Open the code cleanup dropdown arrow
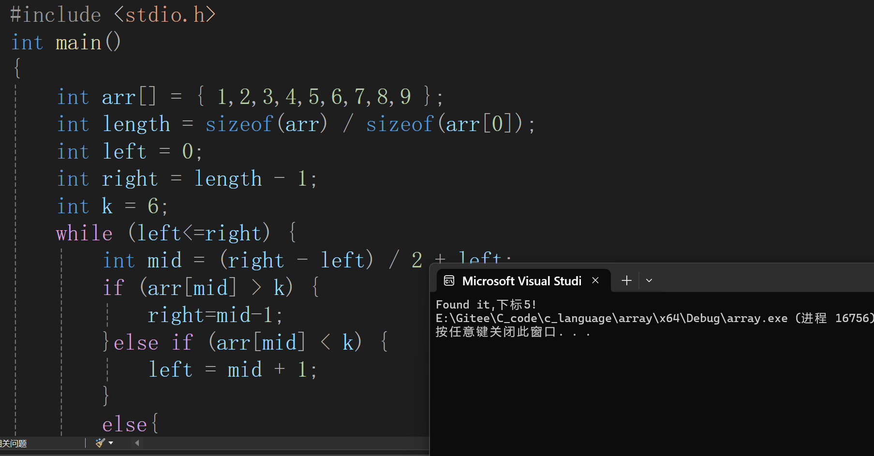 coord(111,443)
